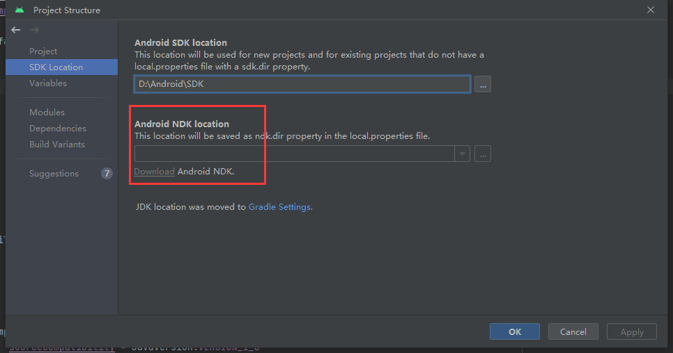Go back with the left arrow icon
Image resolution: width=673 pixels, height=353 pixels.
pyautogui.click(x=16, y=30)
